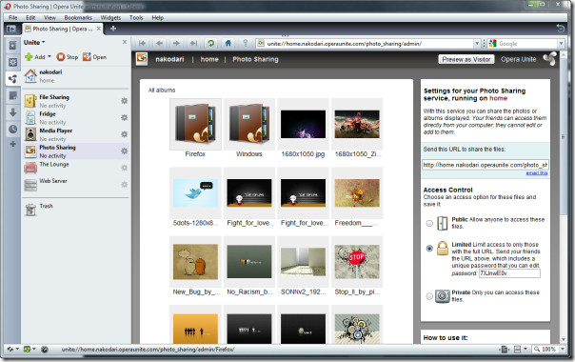Click the home link in page header
Image resolution: width=575 pixels, height=362 pixels.
point(209,59)
